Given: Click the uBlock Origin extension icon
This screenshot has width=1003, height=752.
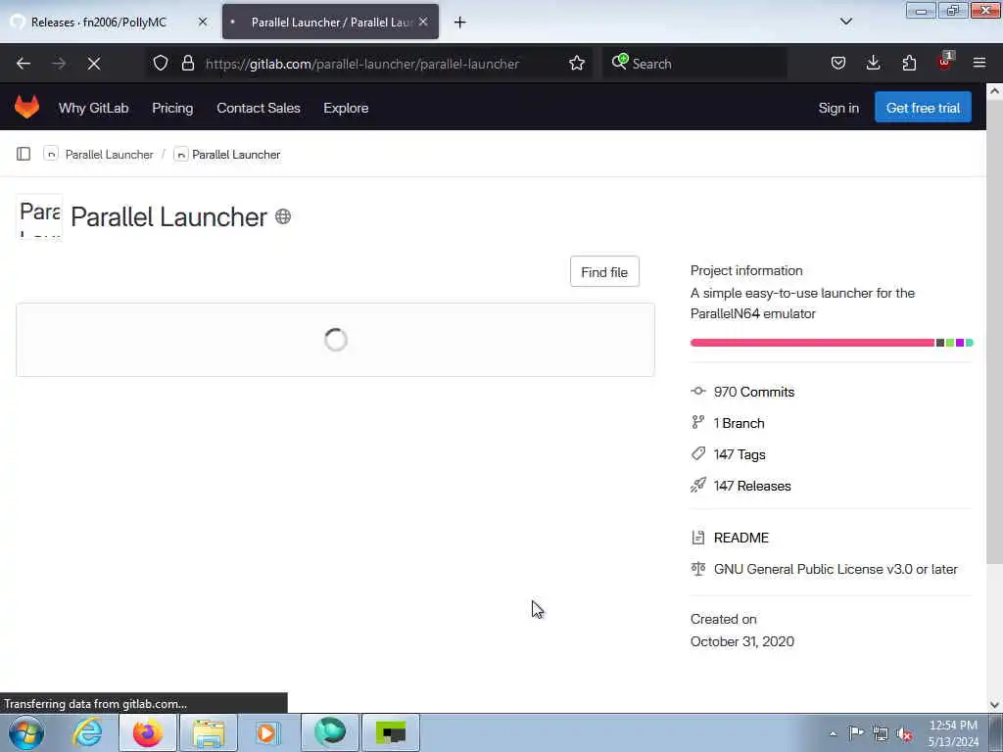Looking at the screenshot, I should pyautogui.click(x=944, y=62).
